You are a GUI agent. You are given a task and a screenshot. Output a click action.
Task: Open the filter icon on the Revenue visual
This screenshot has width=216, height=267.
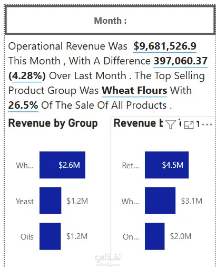171,125
